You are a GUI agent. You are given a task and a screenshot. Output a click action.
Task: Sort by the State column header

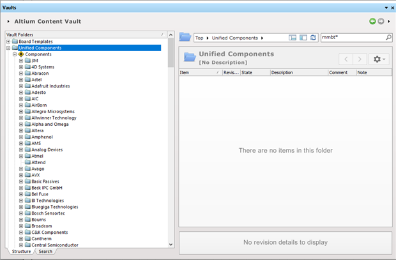(255, 73)
